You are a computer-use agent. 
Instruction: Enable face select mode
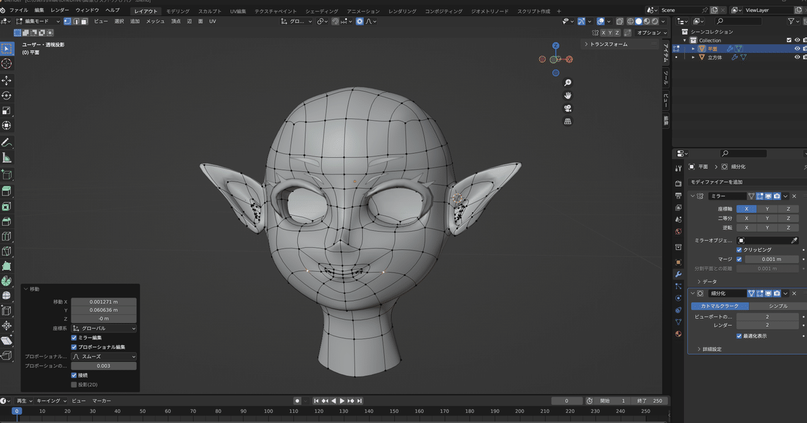pos(83,21)
